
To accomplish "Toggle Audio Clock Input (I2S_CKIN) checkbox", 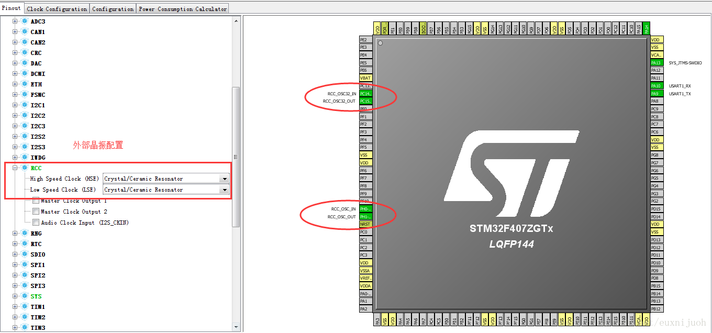I will coord(36,223).
